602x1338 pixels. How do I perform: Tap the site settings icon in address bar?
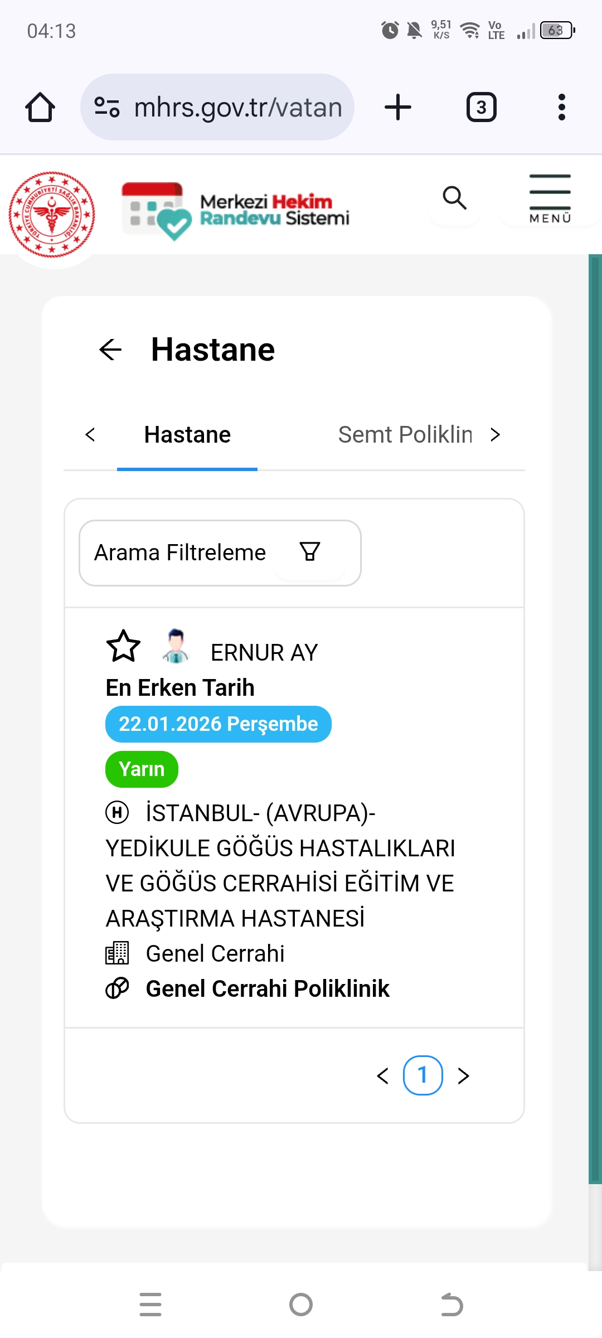point(107,107)
